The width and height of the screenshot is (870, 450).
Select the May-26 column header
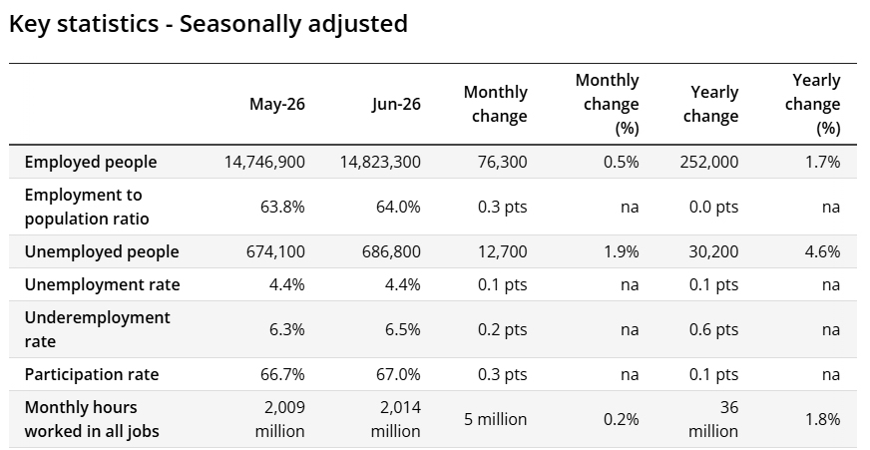coord(277,104)
